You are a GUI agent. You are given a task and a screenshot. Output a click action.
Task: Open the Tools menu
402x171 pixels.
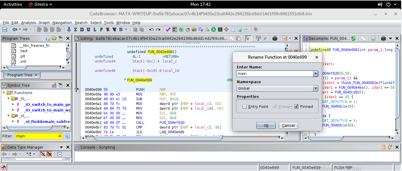coord(109,23)
